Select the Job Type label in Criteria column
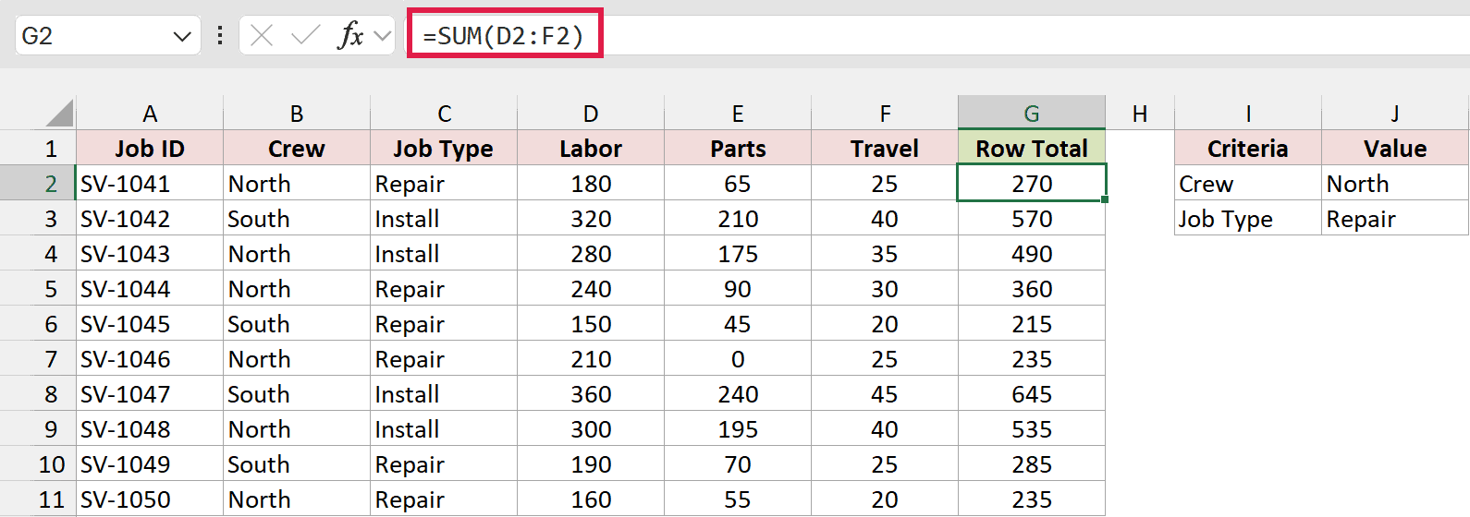This screenshot has width=1470, height=517. pos(1248,218)
